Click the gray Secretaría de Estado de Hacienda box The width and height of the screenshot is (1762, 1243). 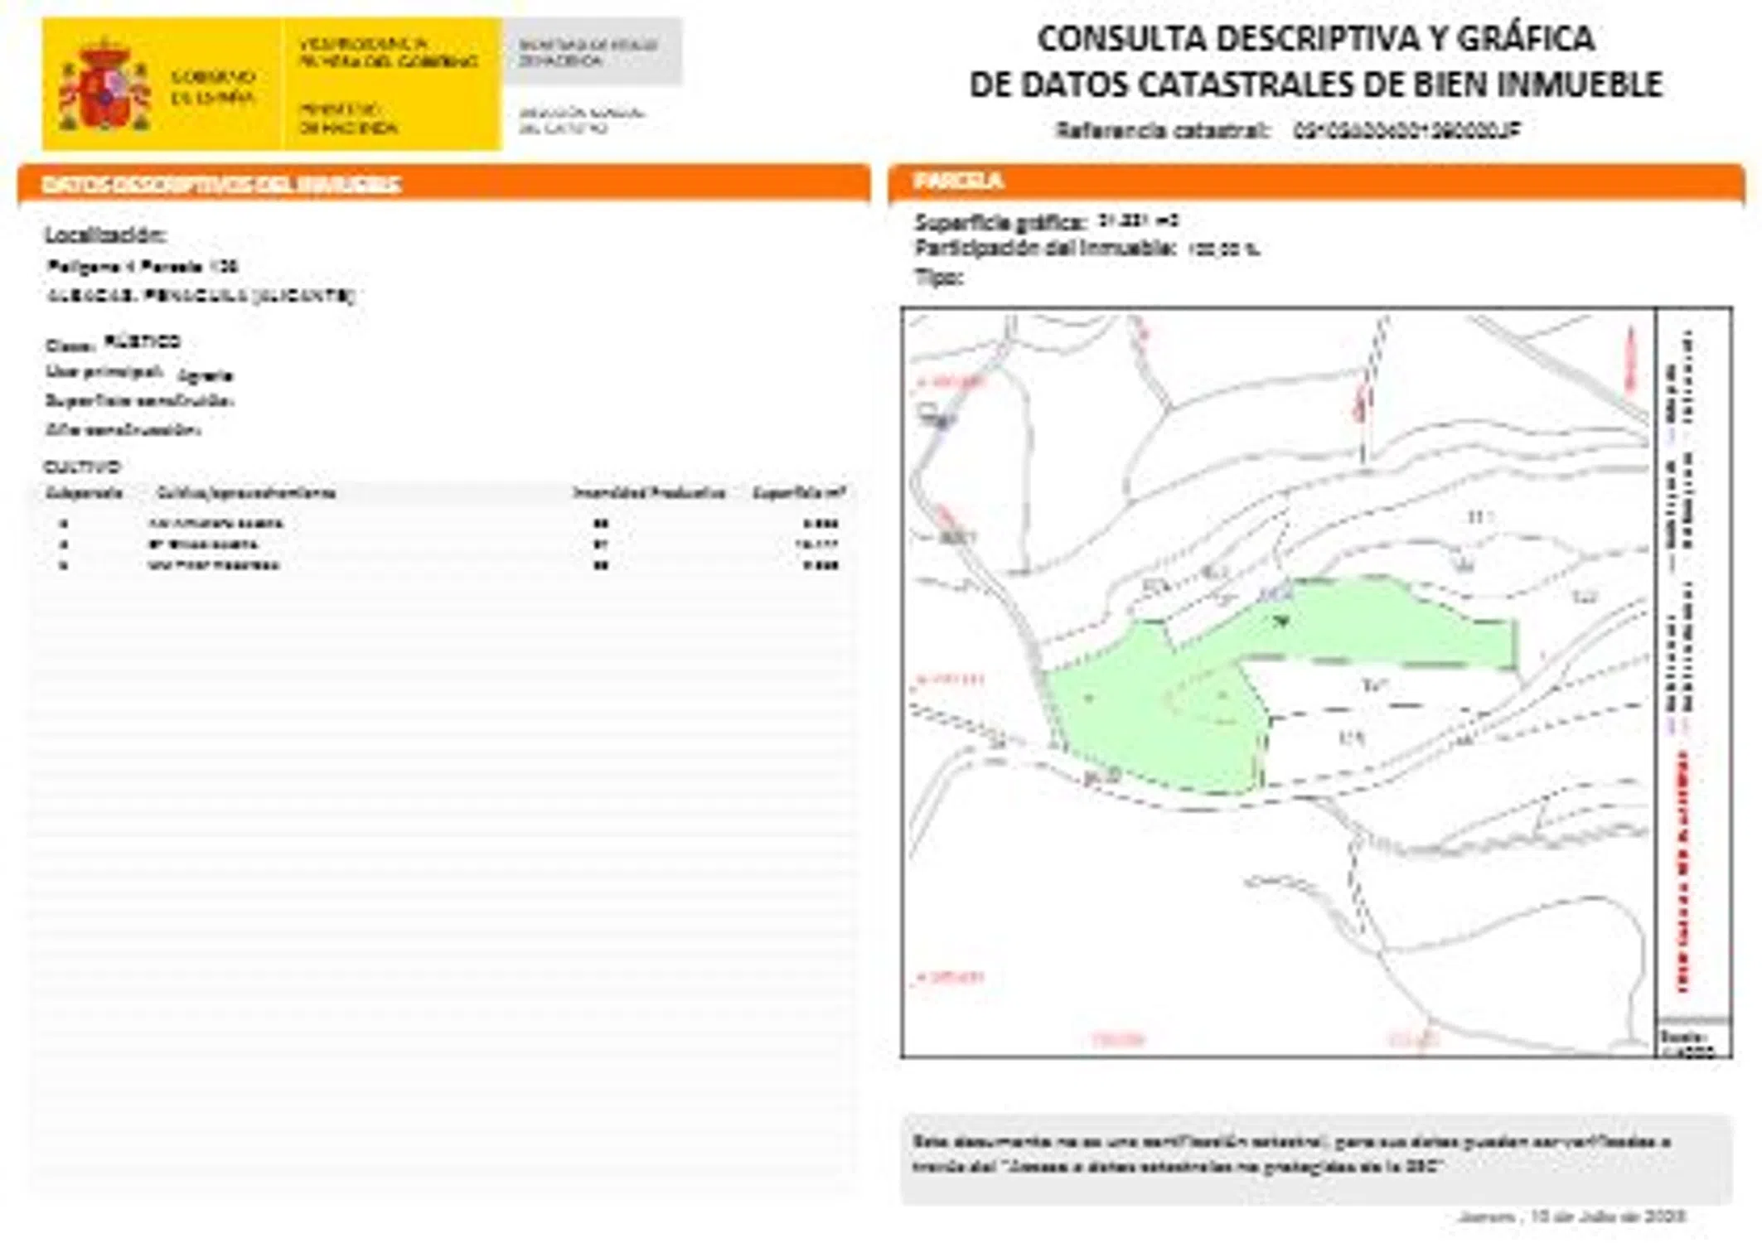tap(590, 52)
